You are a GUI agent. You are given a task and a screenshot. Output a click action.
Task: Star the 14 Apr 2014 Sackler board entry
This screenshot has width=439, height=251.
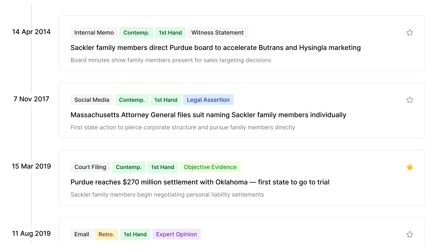tap(410, 33)
